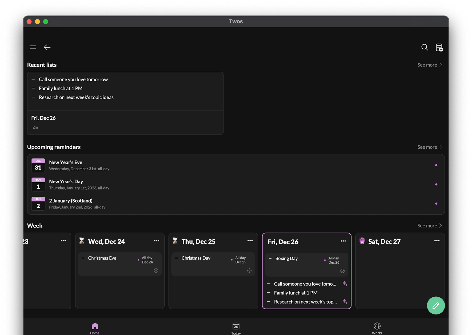Click the back arrow icon
The image size is (472, 335).
tap(47, 47)
